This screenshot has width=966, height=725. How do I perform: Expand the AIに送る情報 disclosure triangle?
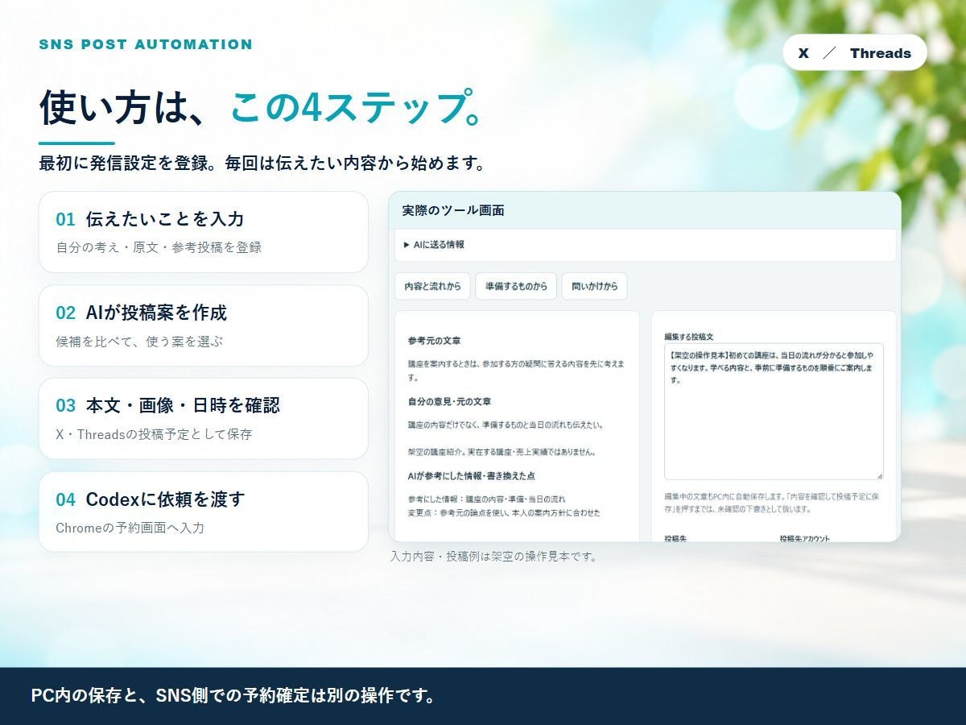(407, 245)
